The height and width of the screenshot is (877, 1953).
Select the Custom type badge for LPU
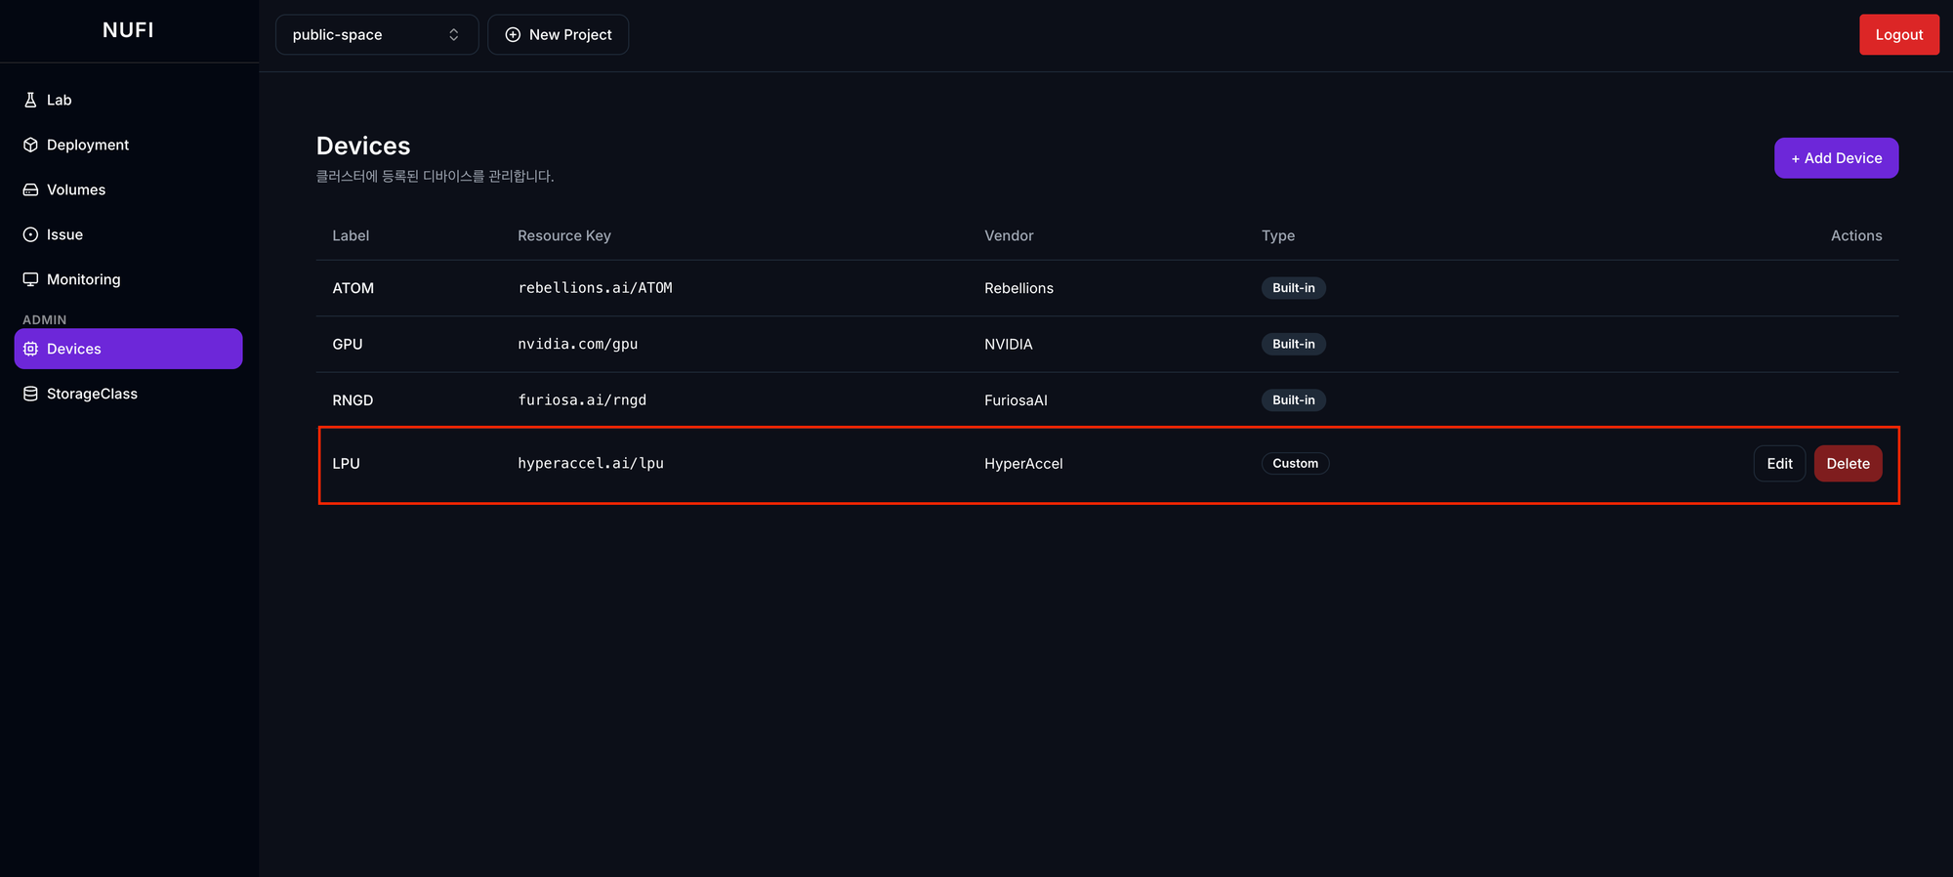1295,464
